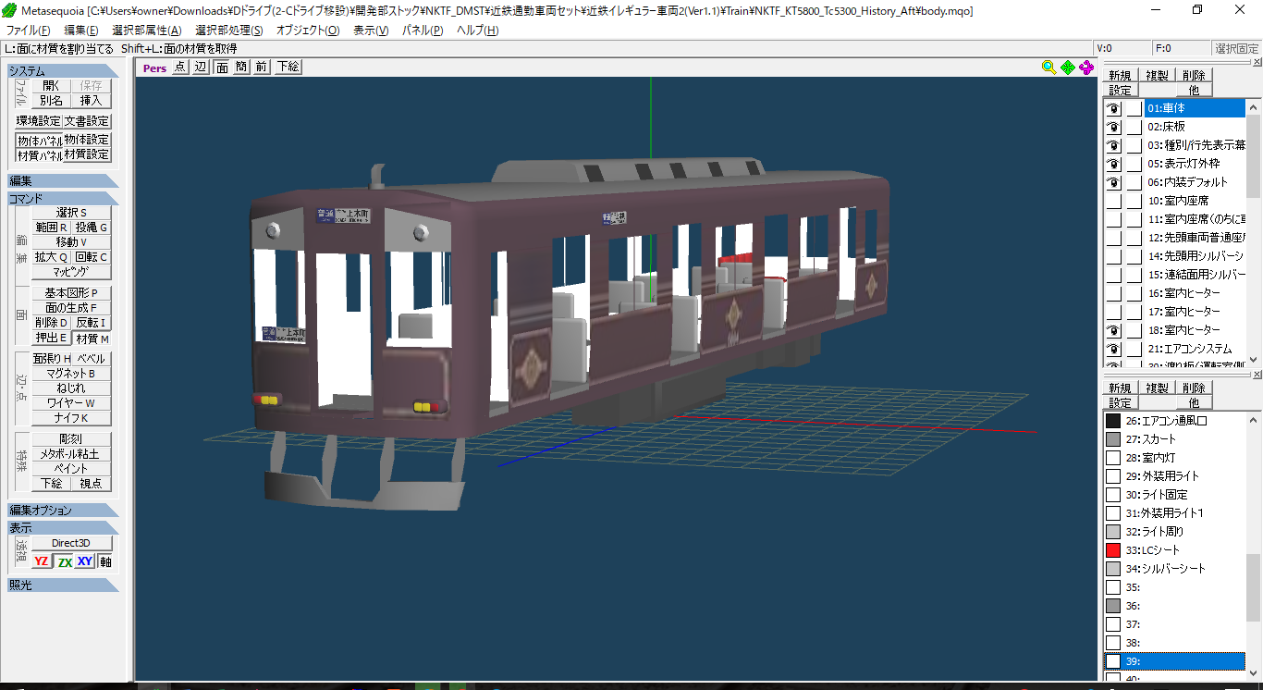Toggle 簡 simple display in viewport toolbar

click(241, 67)
